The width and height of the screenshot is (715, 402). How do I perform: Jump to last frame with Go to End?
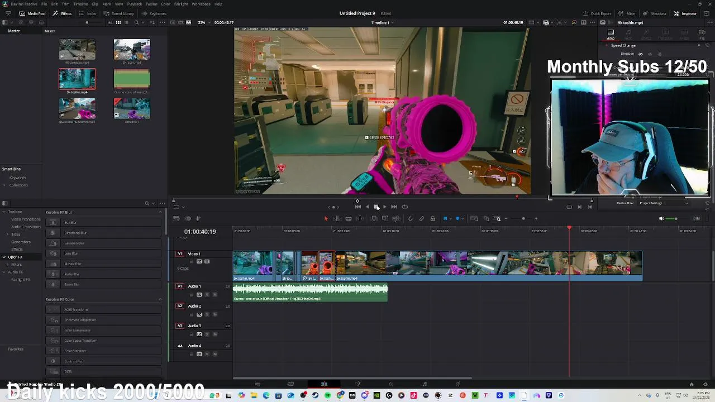pos(394,207)
